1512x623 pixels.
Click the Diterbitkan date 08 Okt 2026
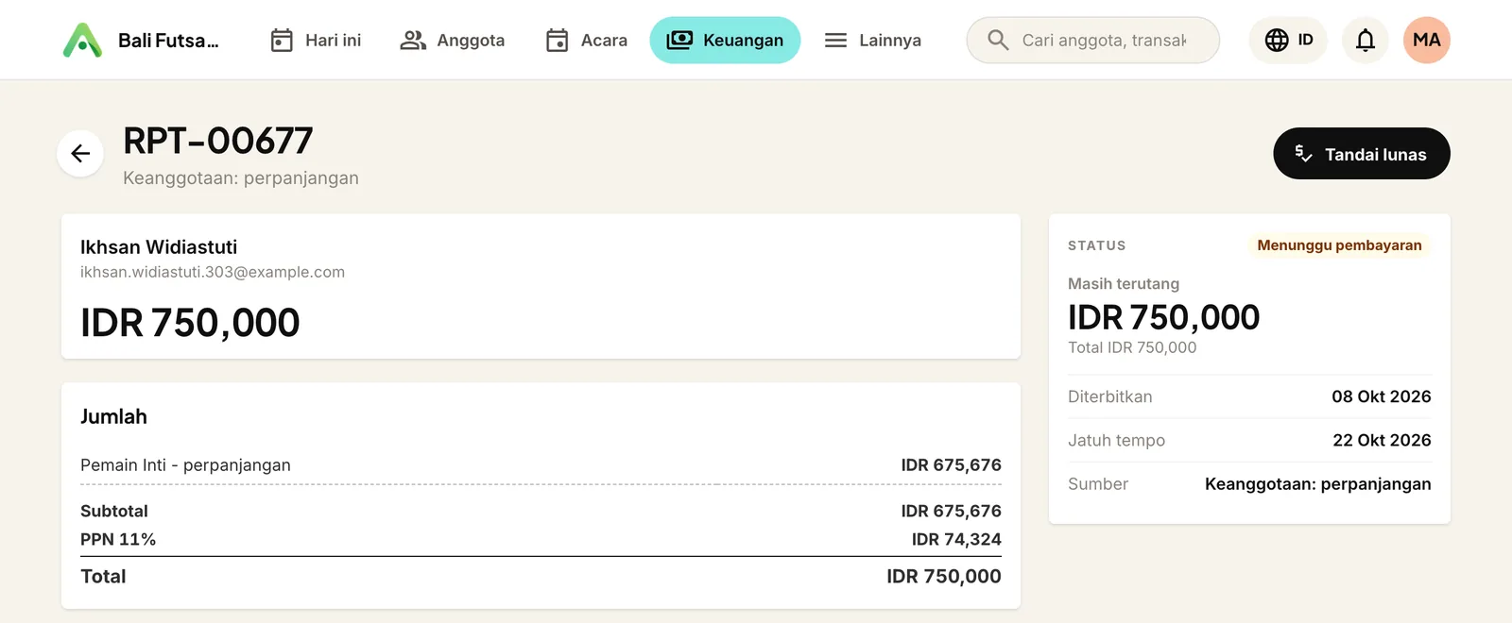tap(1382, 396)
